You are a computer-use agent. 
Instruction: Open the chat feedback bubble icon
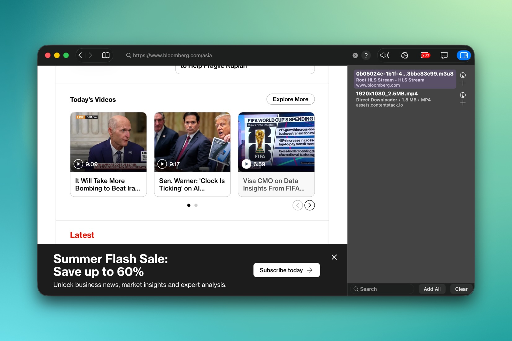point(444,55)
